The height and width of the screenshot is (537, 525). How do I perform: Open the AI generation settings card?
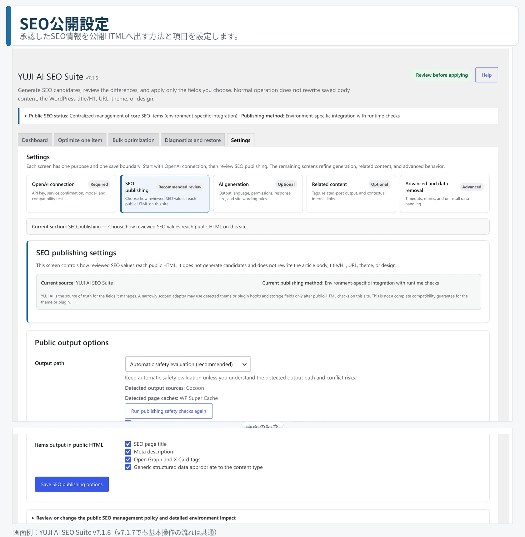click(x=258, y=194)
